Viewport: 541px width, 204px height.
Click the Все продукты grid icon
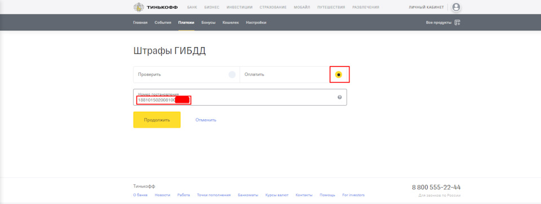coord(458,22)
